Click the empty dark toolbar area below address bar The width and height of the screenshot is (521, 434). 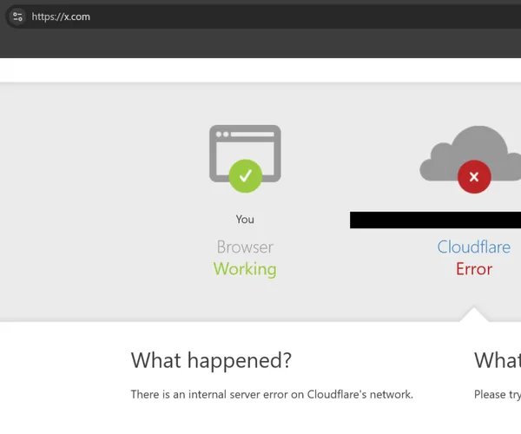tap(260, 43)
